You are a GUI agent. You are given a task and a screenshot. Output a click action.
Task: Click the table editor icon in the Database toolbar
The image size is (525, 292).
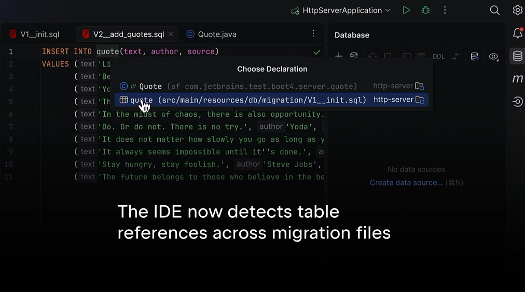pos(421,56)
